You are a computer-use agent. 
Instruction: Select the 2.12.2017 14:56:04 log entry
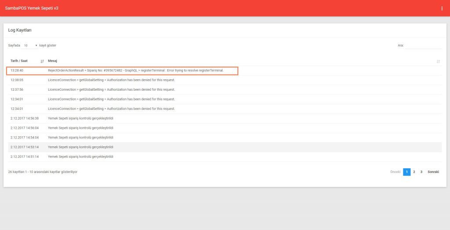pos(80,128)
